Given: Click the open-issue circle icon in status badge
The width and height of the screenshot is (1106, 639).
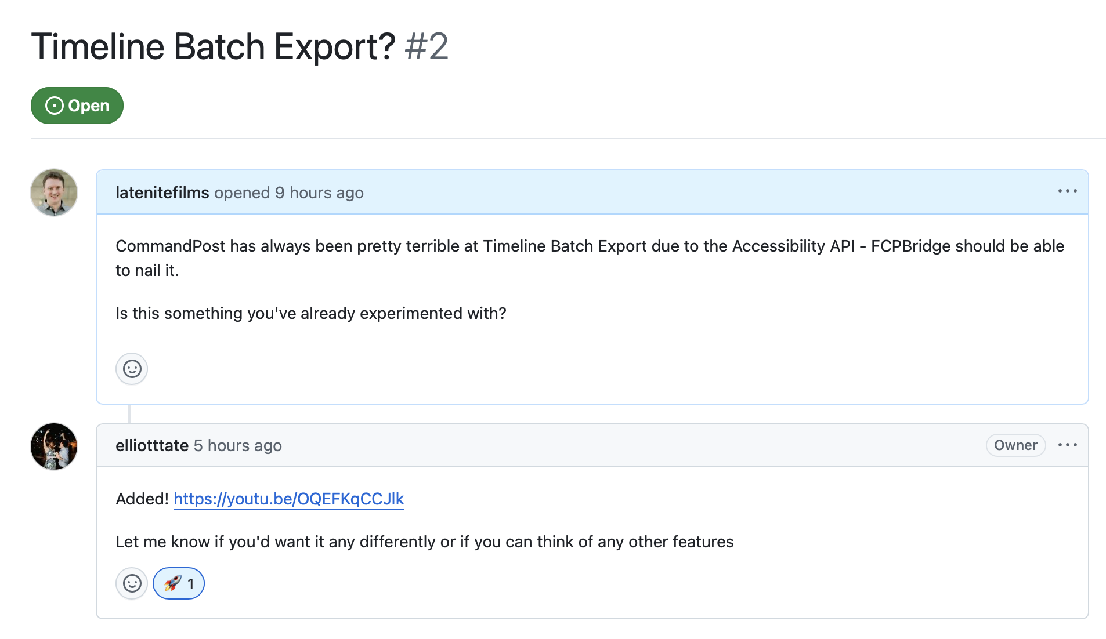Looking at the screenshot, I should [54, 106].
